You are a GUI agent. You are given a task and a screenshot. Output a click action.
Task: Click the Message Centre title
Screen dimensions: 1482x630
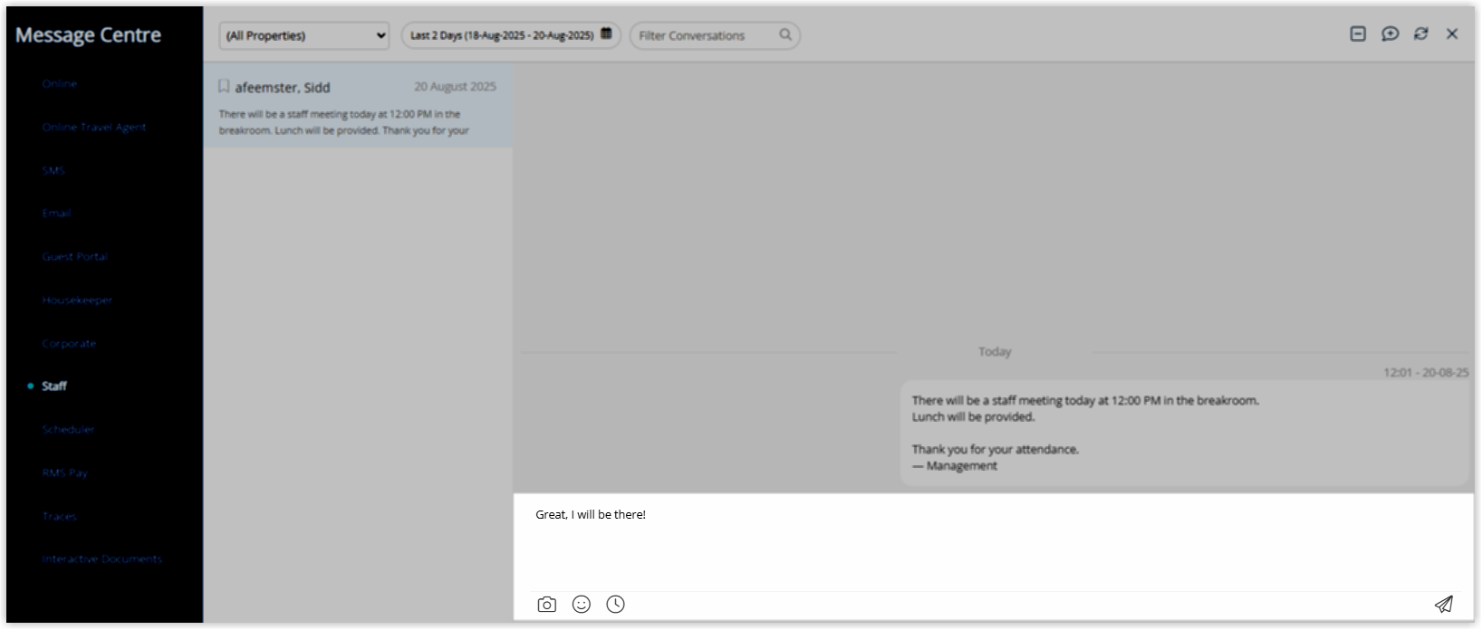point(88,34)
